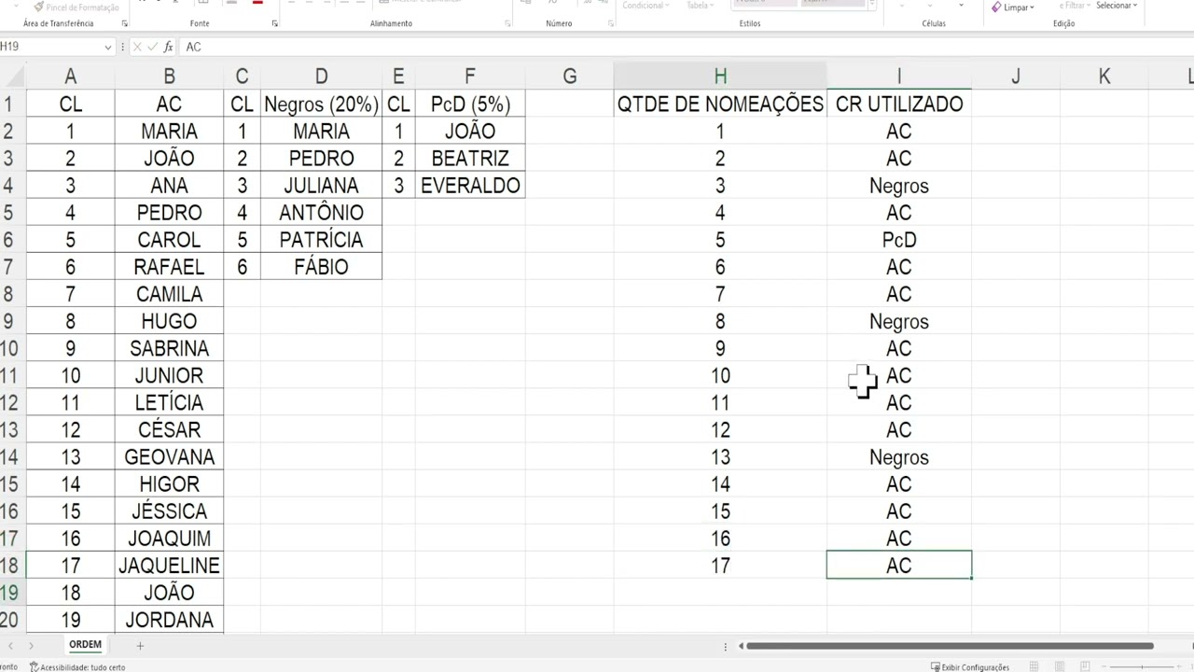Select the cell containing FÁBIO

coord(321,267)
